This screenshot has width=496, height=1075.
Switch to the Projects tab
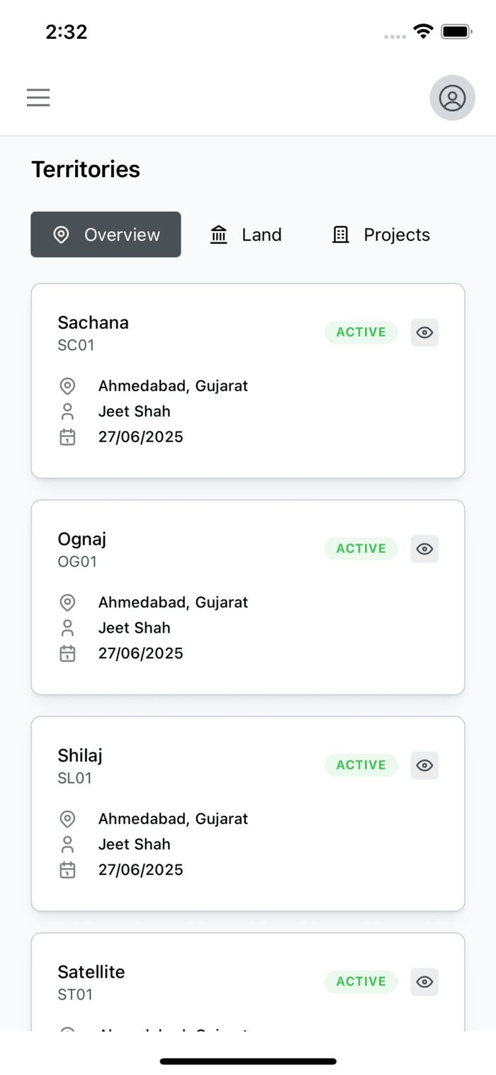pyautogui.click(x=381, y=235)
